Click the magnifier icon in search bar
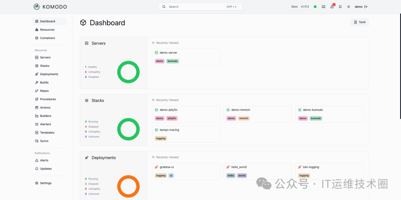Viewport: 401px width, 200px height. coord(164,7)
